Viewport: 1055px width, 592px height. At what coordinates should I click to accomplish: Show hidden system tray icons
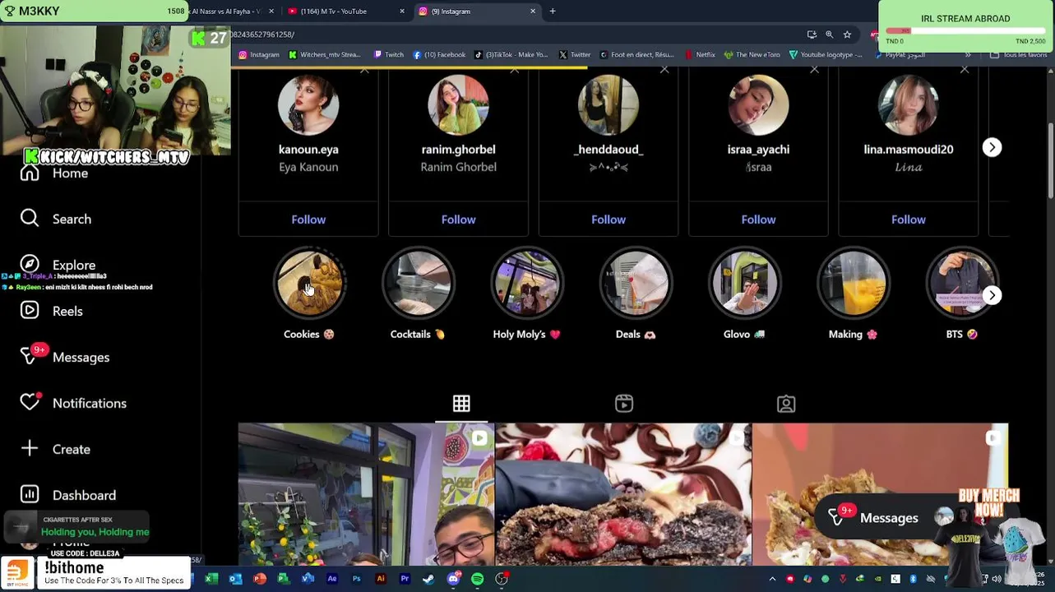coord(772,579)
